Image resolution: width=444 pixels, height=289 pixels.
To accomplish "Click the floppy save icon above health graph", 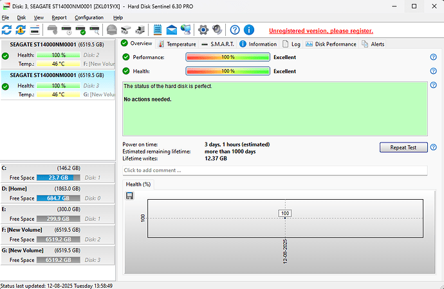I will click(x=129, y=196).
